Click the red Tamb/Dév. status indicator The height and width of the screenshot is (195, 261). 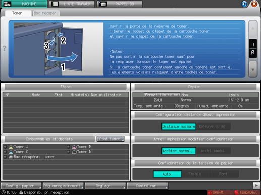[247, 192]
